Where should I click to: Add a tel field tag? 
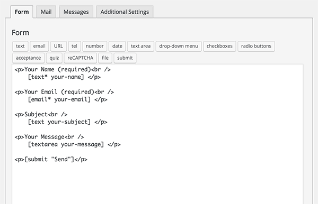pyautogui.click(x=74, y=46)
